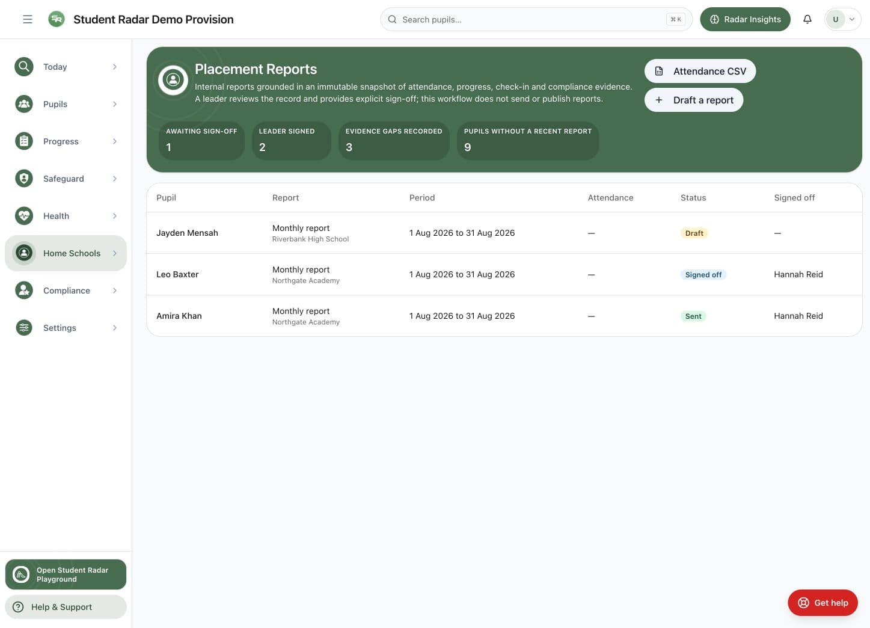Click the Compliance star-person icon
This screenshot has height=628, width=870.
point(24,291)
